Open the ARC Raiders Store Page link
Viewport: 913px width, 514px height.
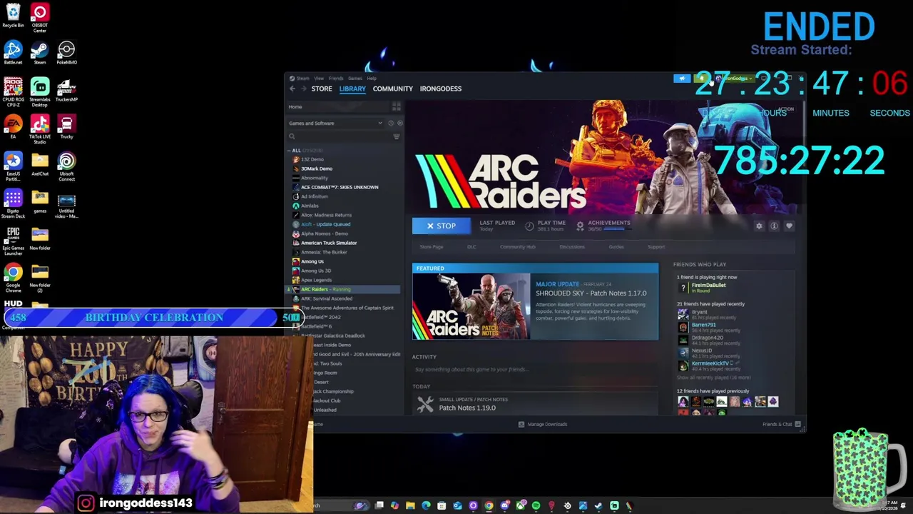[x=432, y=247]
